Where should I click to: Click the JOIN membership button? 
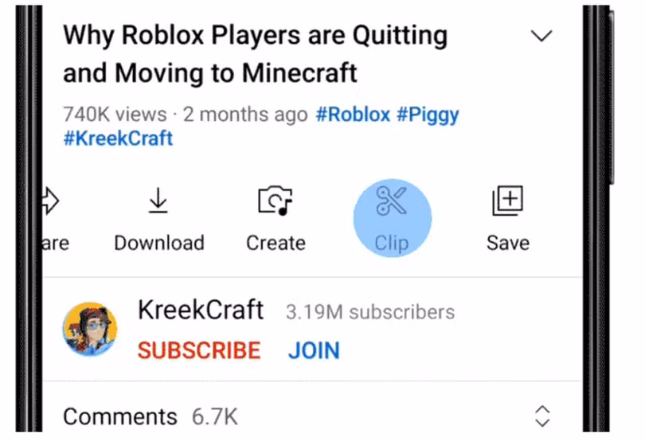click(x=314, y=350)
